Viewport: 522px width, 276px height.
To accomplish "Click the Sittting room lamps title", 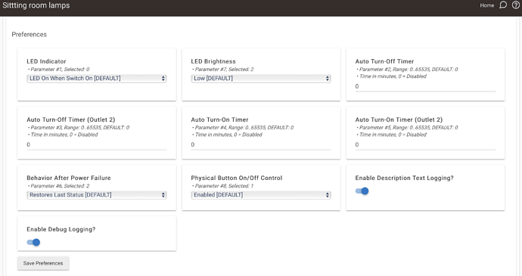I will click(36, 5).
